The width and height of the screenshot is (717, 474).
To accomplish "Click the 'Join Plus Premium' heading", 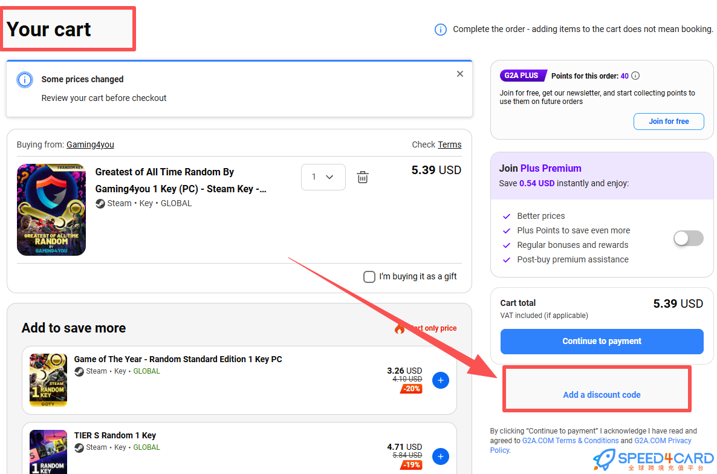I will (x=540, y=168).
